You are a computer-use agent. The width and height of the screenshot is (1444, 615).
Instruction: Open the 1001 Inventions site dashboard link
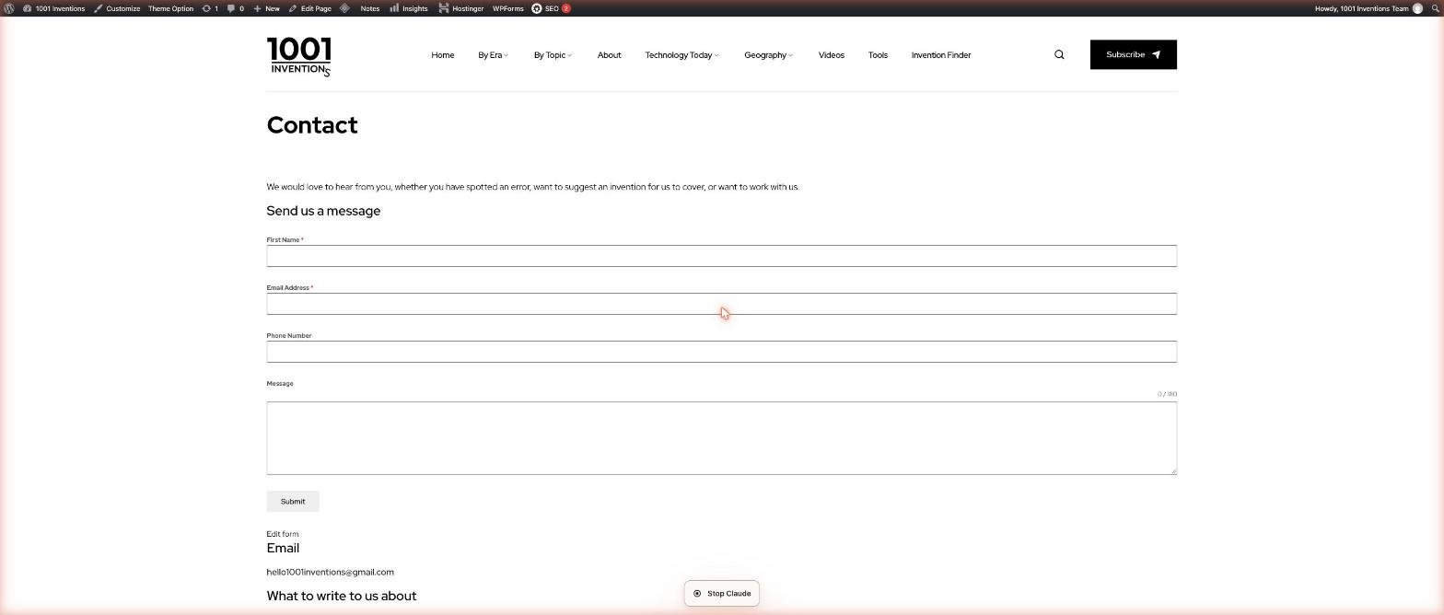tap(54, 8)
